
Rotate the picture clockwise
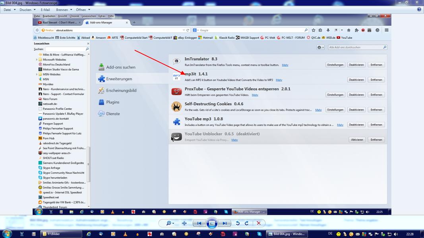tap(247, 223)
